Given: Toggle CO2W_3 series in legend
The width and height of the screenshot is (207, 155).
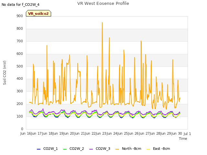Looking at the screenshot, I should [100, 149].
